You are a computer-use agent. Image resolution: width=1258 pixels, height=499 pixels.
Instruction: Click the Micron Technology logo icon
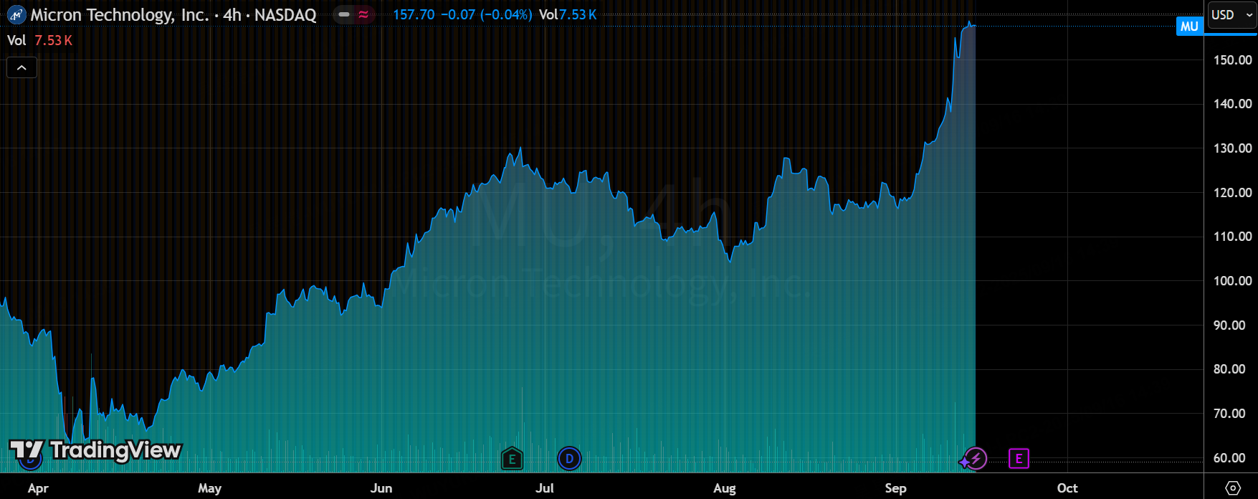coord(16,14)
